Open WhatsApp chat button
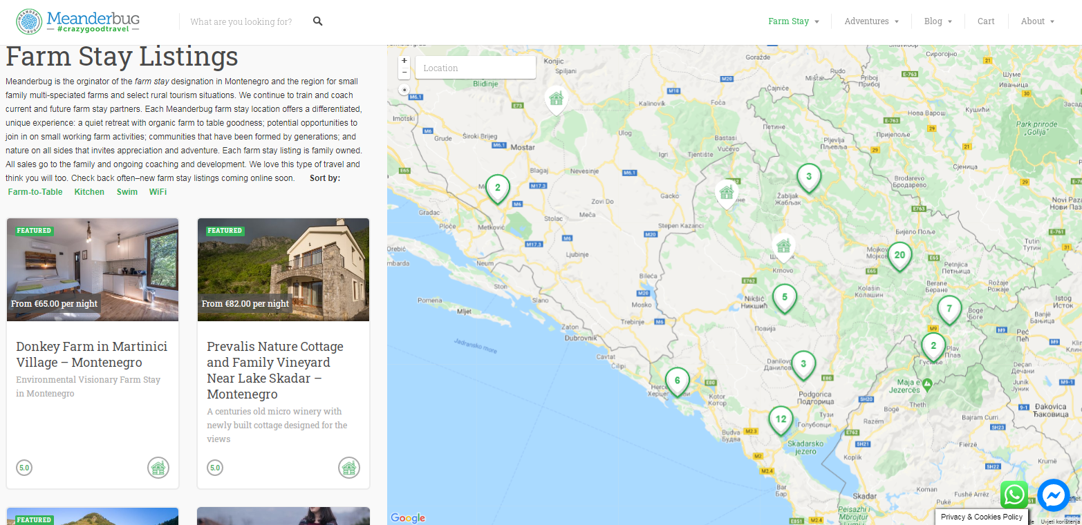This screenshot has width=1082, height=525. (x=1014, y=495)
